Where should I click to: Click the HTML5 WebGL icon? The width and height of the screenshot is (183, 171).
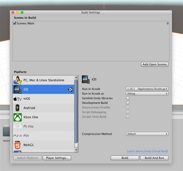tap(18, 145)
